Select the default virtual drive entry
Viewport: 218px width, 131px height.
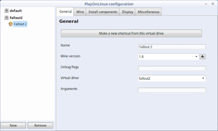16,11
